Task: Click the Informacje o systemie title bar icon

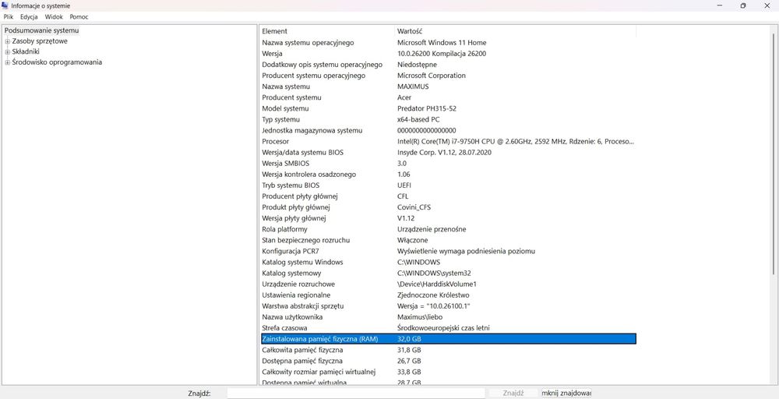Action: pos(5,6)
